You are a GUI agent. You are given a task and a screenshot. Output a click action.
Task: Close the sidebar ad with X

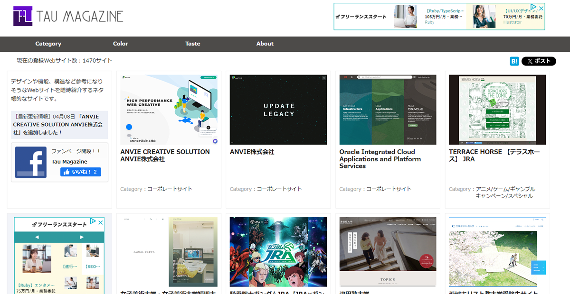click(x=100, y=221)
